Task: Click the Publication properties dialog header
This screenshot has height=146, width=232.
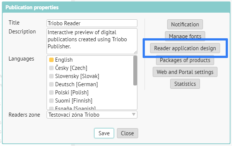Action: tap(116, 7)
